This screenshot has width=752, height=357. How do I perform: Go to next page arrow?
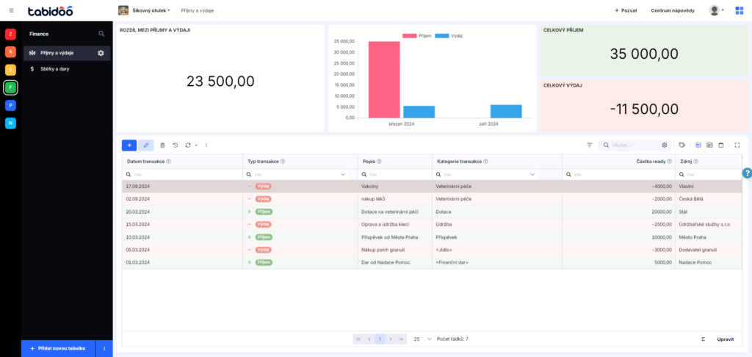391,339
